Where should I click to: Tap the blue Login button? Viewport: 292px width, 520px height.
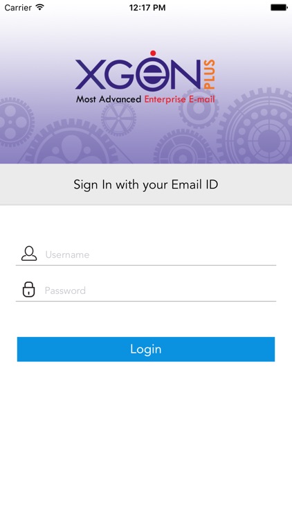pyautogui.click(x=146, y=349)
